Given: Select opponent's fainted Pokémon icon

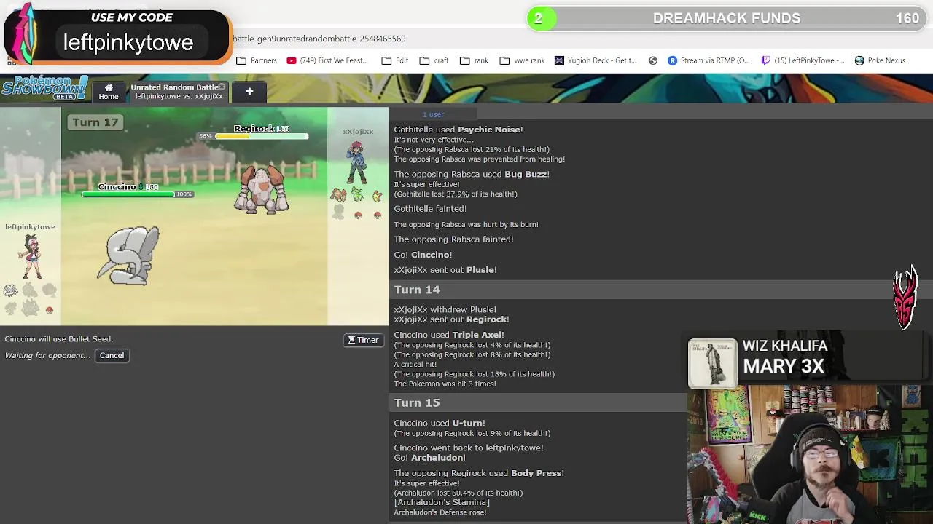Looking at the screenshot, I should [338, 212].
